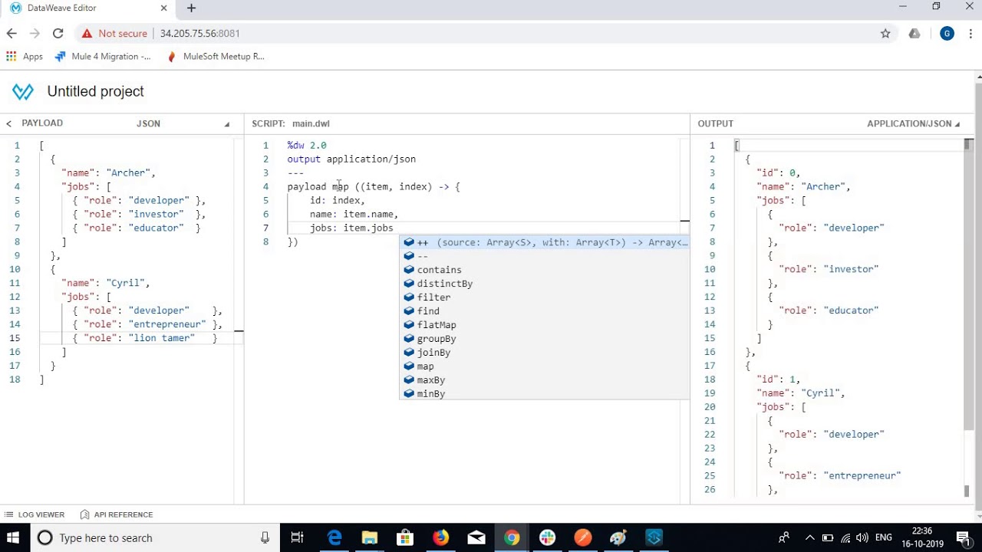Select the -- autocomplete suggestion
This screenshot has width=982, height=552.
tap(545, 256)
